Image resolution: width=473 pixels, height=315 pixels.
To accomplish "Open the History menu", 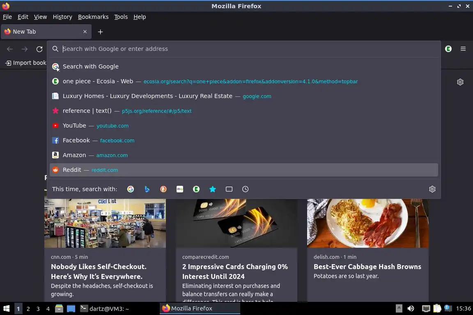I will click(x=62, y=17).
